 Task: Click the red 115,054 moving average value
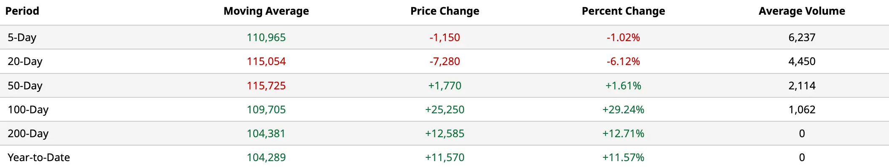(266, 61)
